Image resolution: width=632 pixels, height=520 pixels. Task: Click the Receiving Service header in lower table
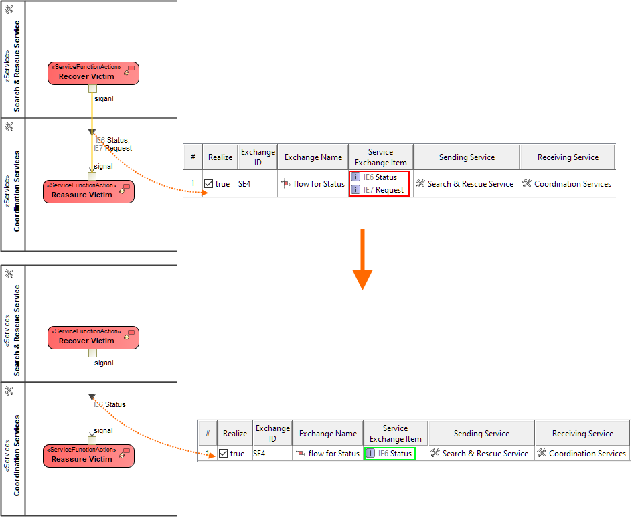click(x=583, y=434)
